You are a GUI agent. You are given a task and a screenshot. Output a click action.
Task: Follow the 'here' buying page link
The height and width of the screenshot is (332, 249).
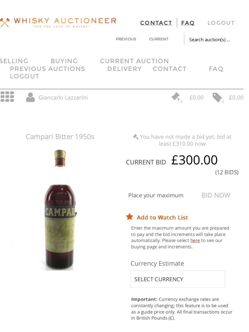[x=195, y=241]
